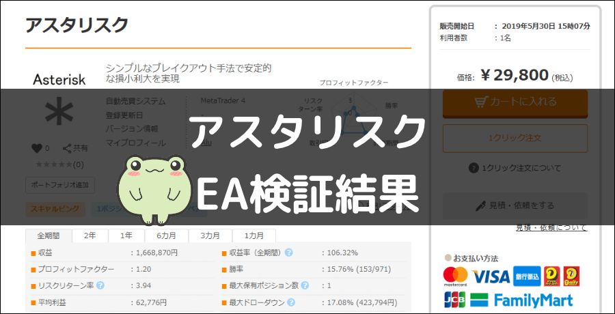Screen dimensions: 615x314
Task: Click the yellow Daily Yamazaki D logo
Action: tap(552, 276)
